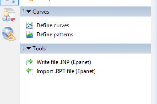Click the Tools section header label
Viewport: 157px width, 104px height.
tap(39, 48)
